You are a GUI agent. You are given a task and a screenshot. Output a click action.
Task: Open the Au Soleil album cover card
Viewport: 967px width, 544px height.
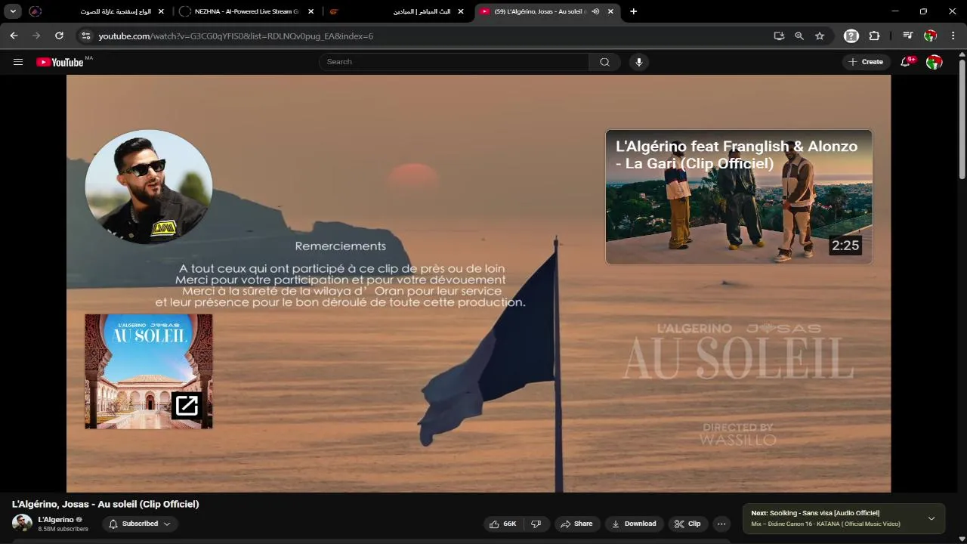tap(149, 372)
